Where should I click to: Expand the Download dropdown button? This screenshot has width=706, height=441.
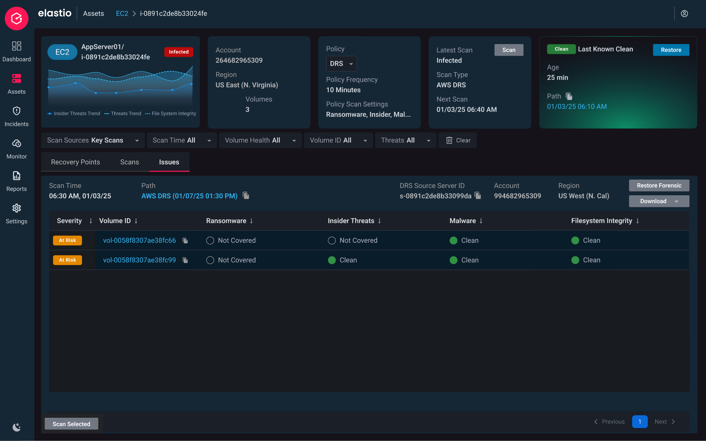(x=659, y=201)
